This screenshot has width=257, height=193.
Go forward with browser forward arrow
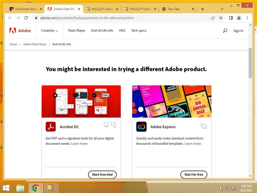point(18,18)
